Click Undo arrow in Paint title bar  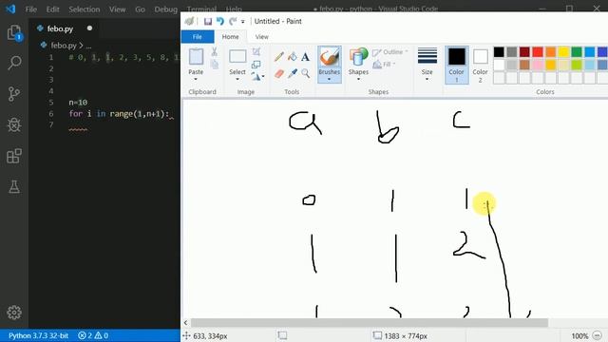point(220,21)
